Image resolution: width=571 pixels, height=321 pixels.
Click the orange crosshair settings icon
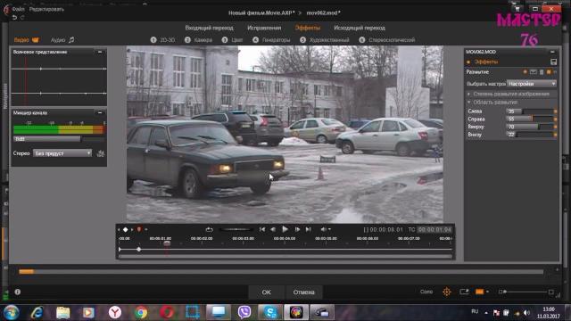click(x=447, y=292)
